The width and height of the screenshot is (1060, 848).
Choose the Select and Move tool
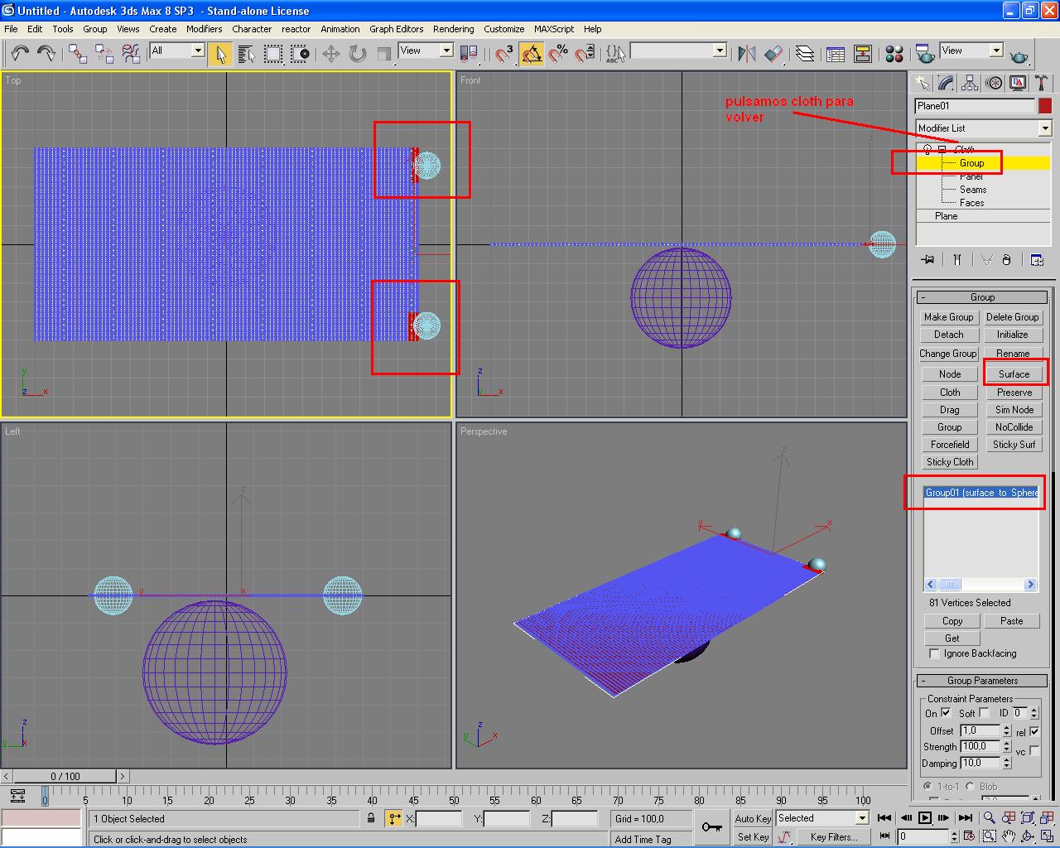tap(331, 54)
